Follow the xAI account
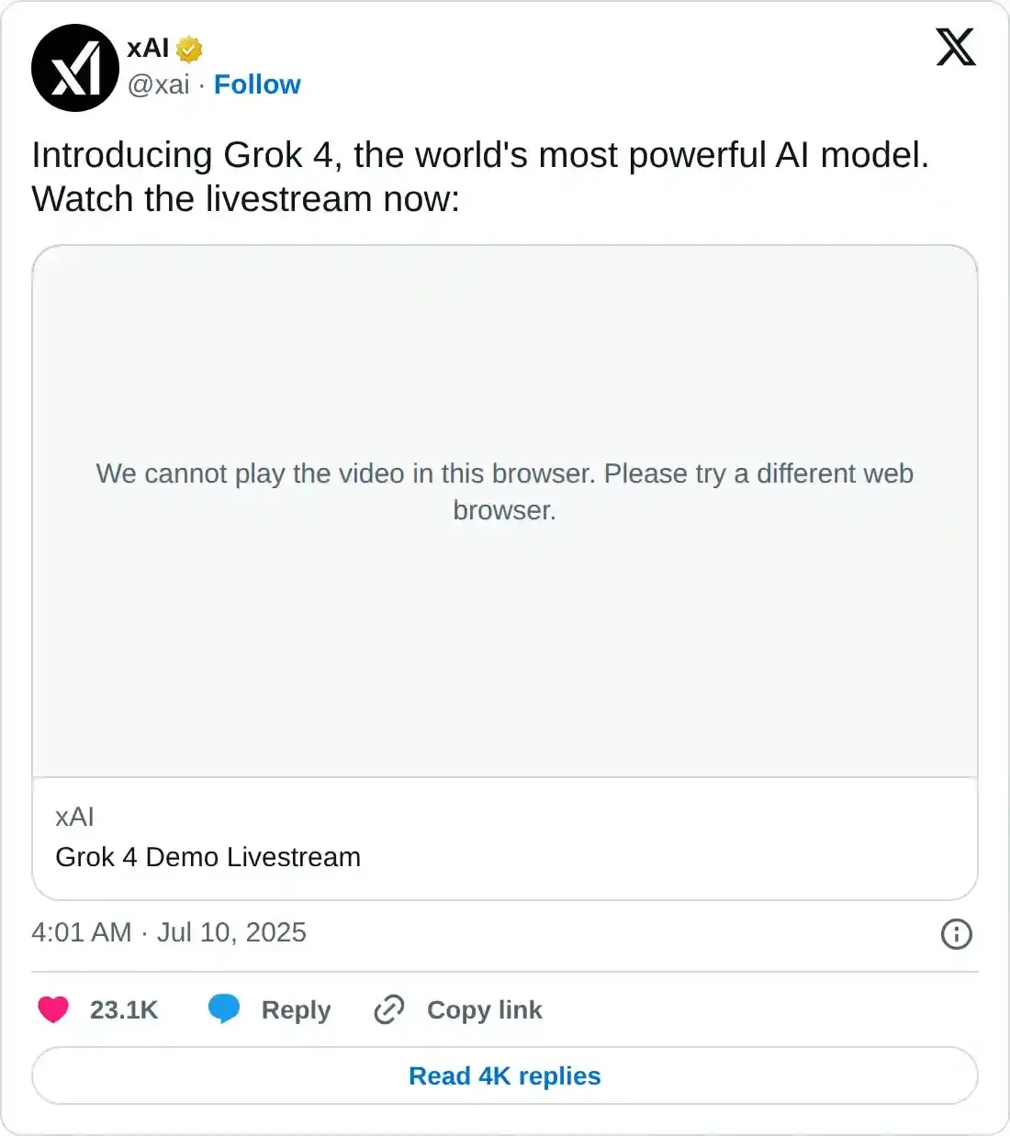 257,84
